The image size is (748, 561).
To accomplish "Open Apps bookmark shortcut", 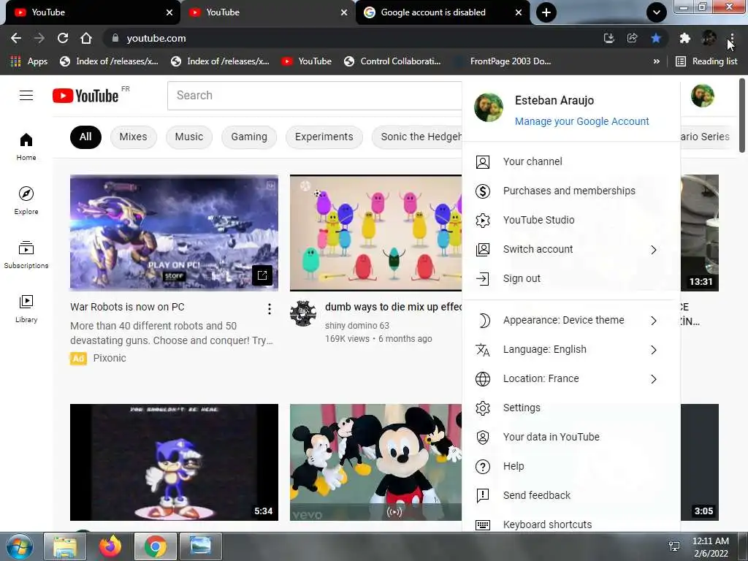I will point(29,61).
